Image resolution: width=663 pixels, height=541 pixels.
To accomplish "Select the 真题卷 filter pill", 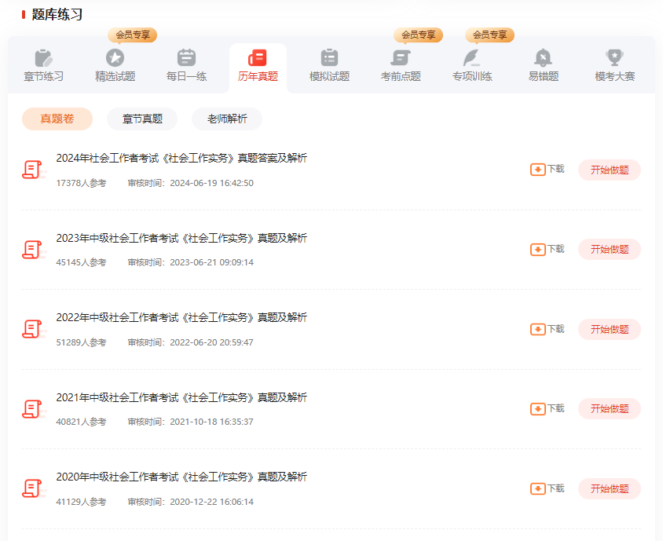I will point(57,119).
